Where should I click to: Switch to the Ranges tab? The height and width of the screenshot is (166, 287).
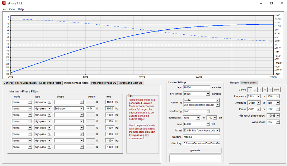click(x=234, y=83)
